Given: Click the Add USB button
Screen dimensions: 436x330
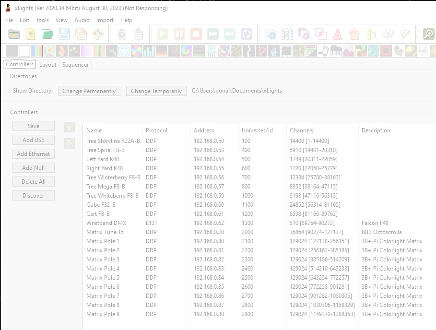Looking at the screenshot, I should click(x=34, y=140).
